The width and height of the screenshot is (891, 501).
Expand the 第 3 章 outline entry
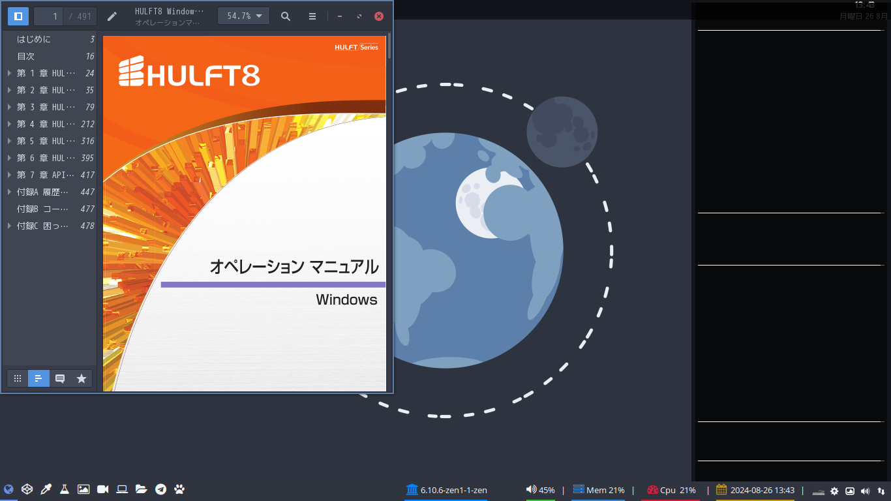9,107
